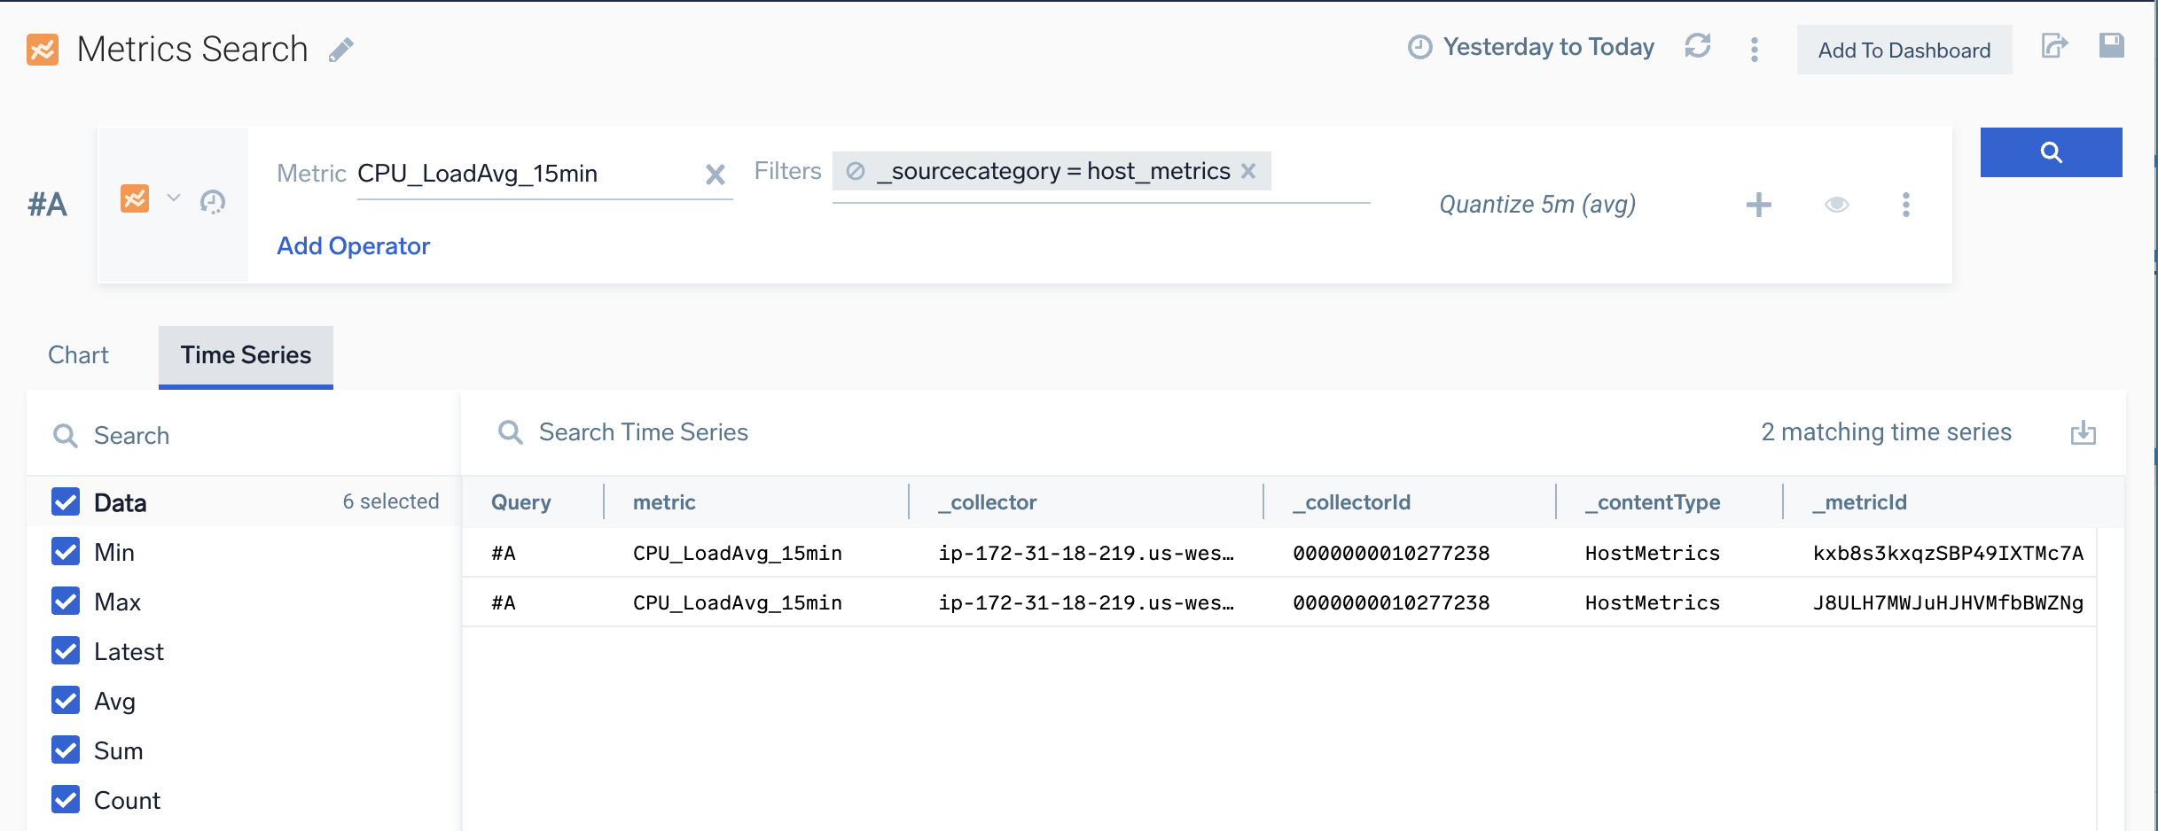Click the Add Operator link
2158x831 pixels.
tap(353, 245)
